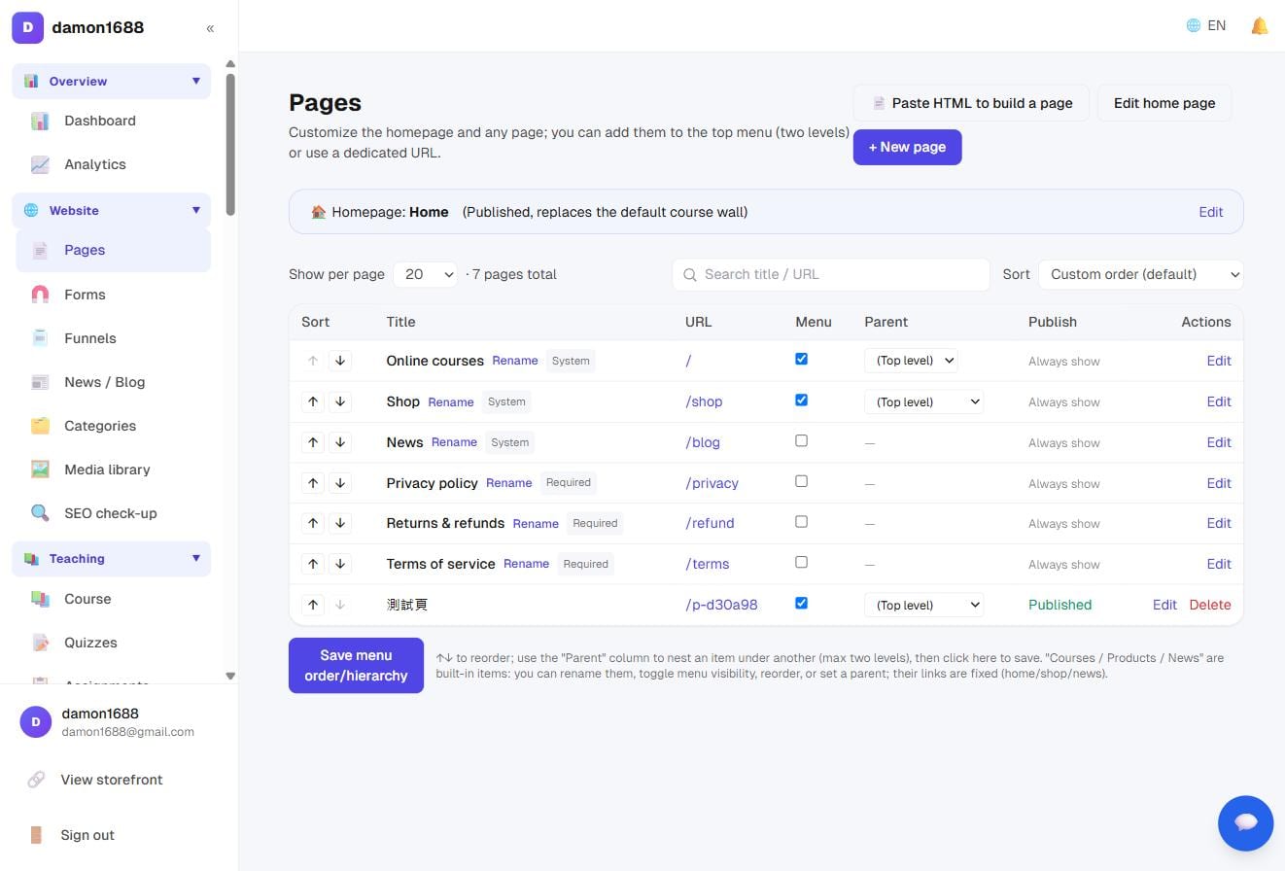The image size is (1285, 871).
Task: Click the Sign out door icon
Action: tap(36, 835)
